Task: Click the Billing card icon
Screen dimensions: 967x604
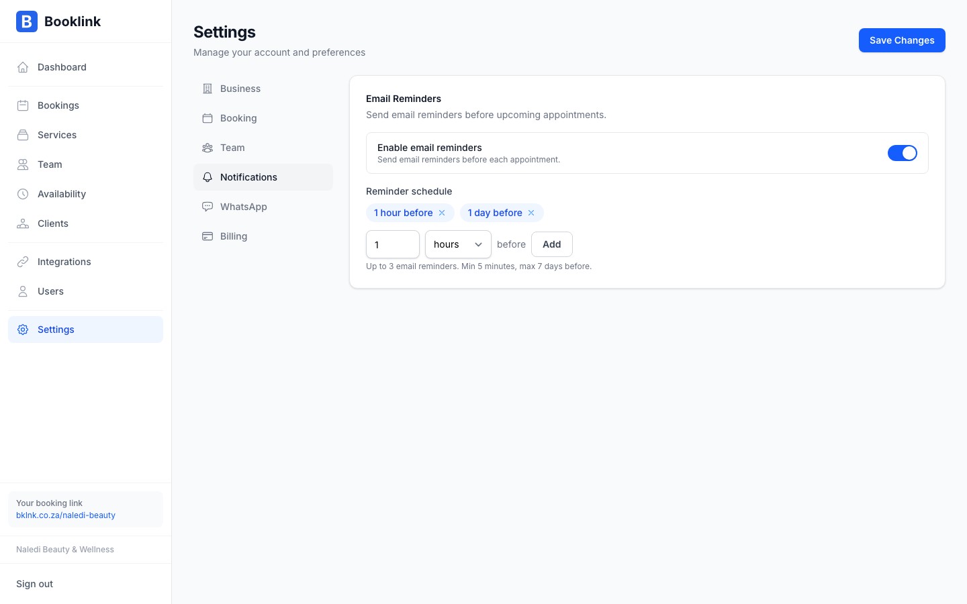Action: [x=208, y=236]
